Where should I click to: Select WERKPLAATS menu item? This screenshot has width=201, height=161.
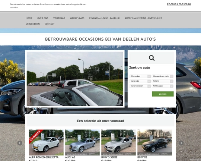77,18
